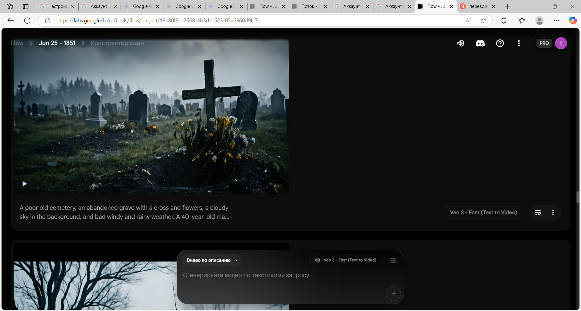This screenshot has width=581, height=311.
Task: Close the перевод tab
Action: coord(494,6)
